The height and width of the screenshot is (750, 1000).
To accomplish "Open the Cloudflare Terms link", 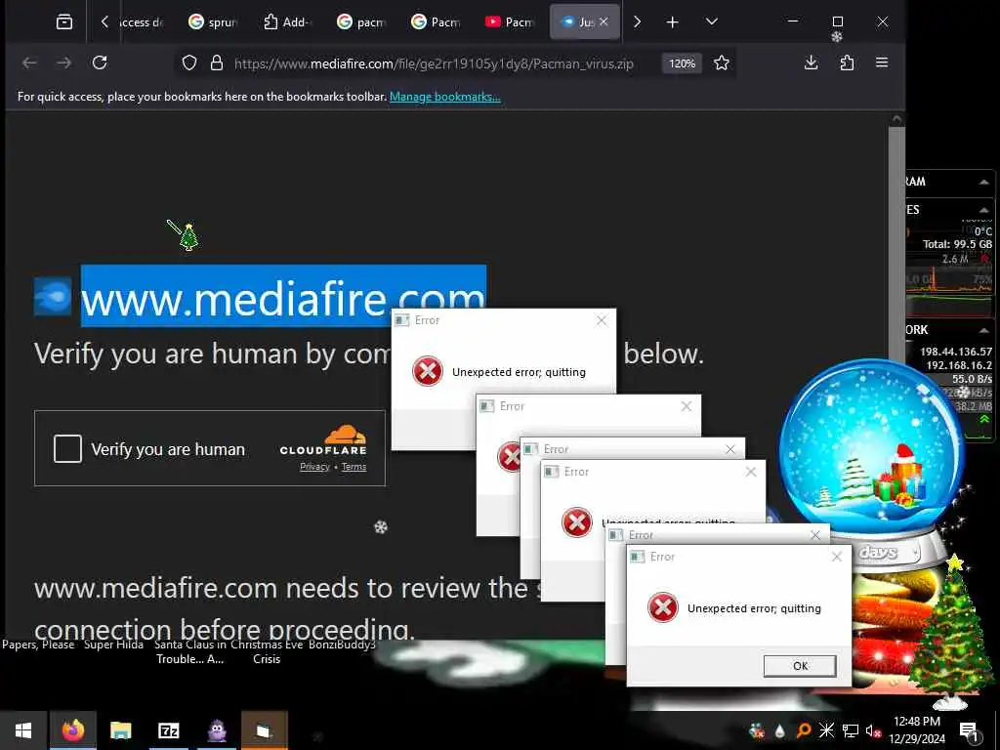I will coord(354,467).
